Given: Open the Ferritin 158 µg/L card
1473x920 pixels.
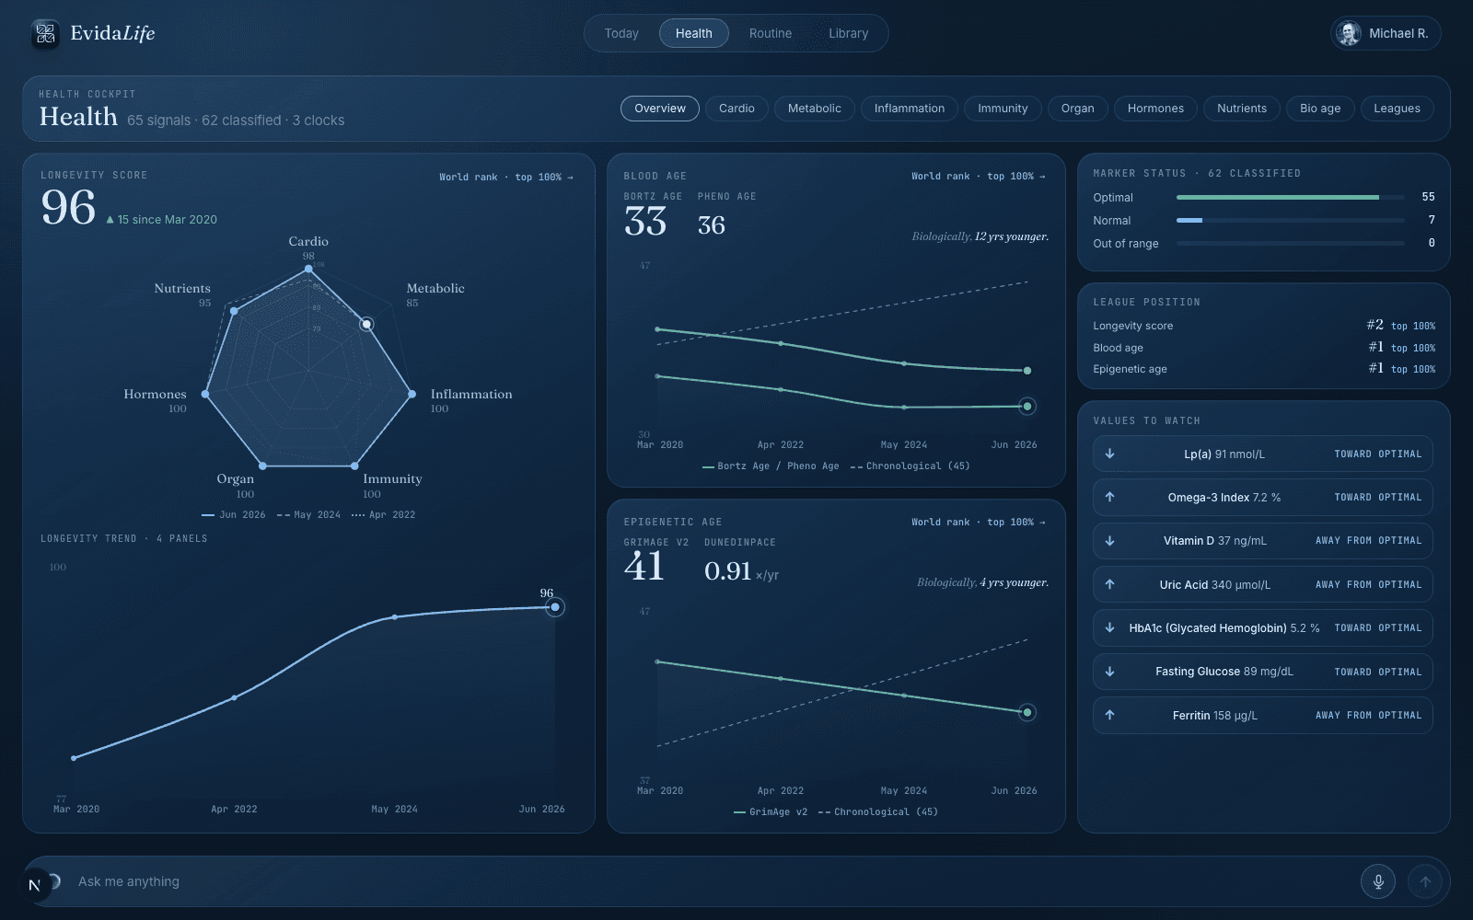Looking at the screenshot, I should [1263, 715].
